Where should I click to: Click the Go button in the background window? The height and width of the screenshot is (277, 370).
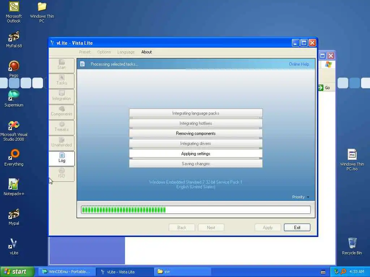[324, 88]
